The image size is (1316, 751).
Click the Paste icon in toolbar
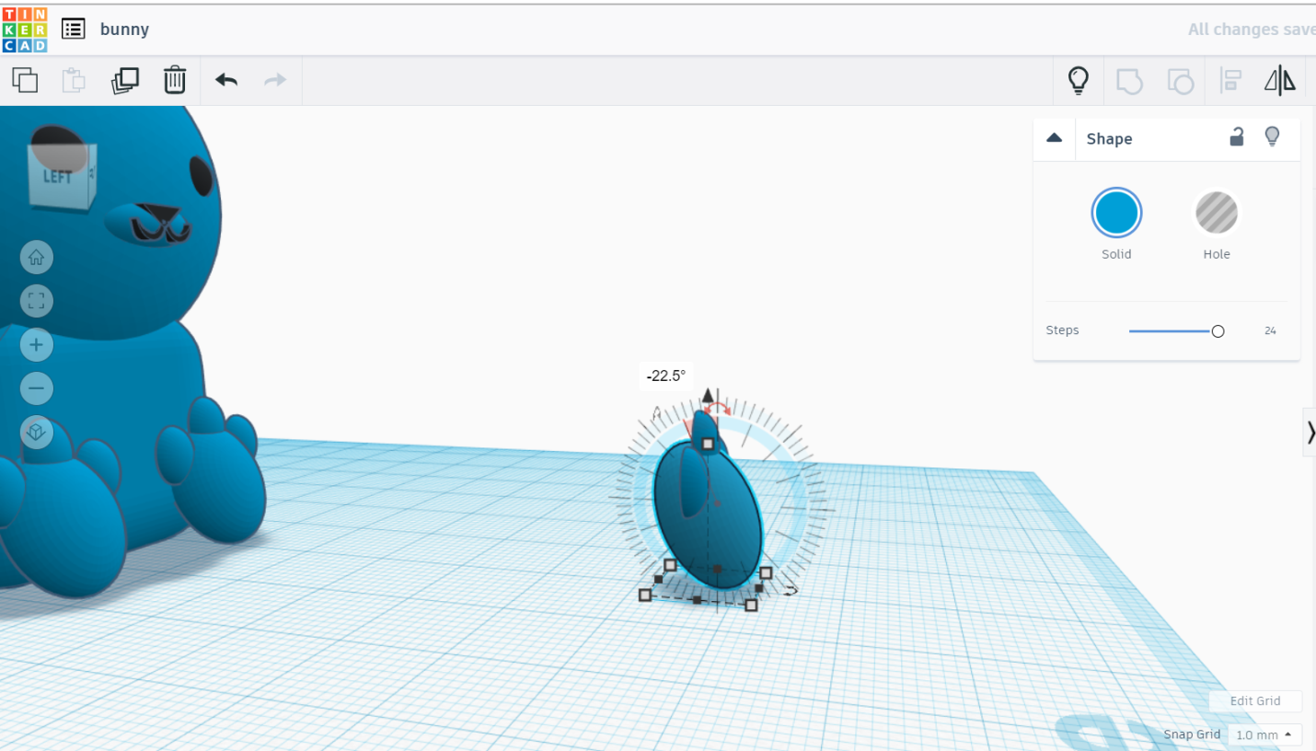click(74, 80)
